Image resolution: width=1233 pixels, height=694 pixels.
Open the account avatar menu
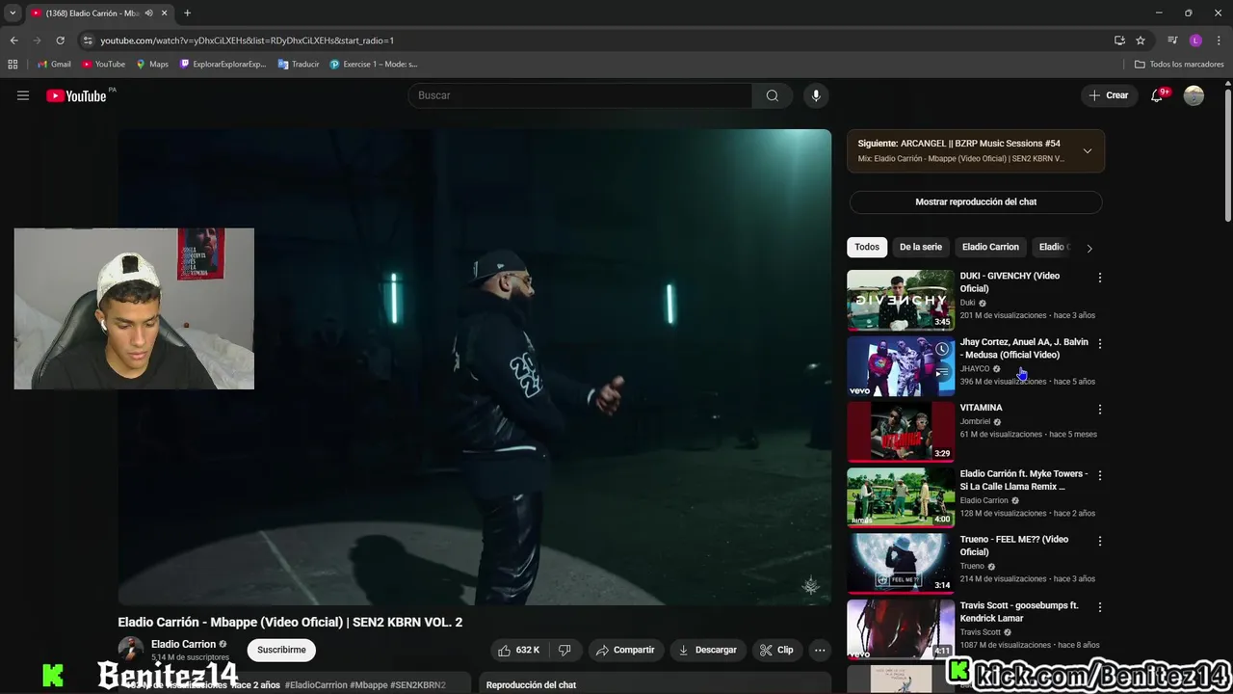(x=1194, y=95)
